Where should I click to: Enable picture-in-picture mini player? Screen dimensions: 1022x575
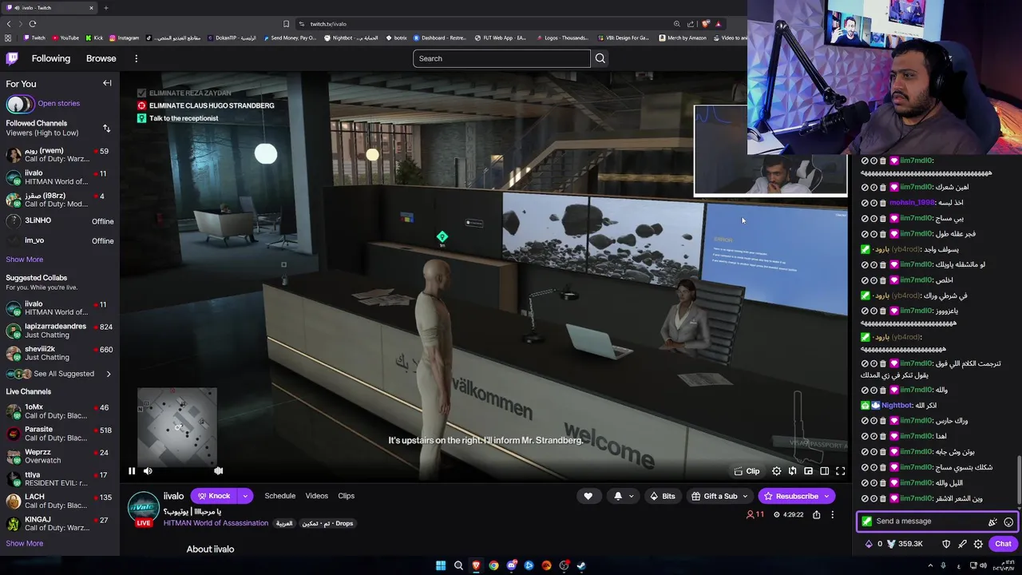click(x=808, y=471)
